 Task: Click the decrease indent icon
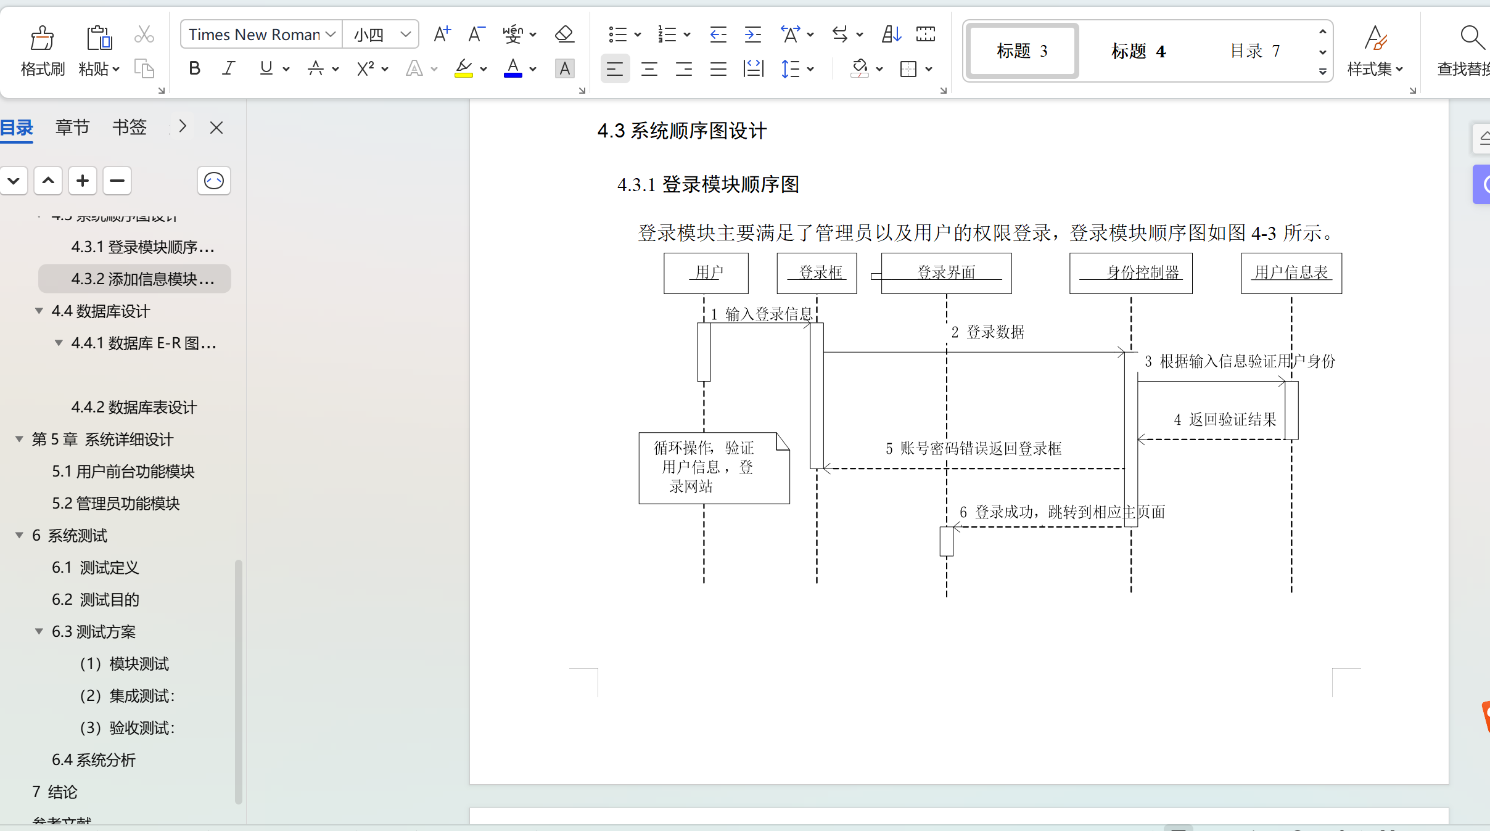718,35
